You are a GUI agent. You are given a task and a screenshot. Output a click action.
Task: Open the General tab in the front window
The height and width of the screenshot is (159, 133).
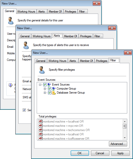41,61
